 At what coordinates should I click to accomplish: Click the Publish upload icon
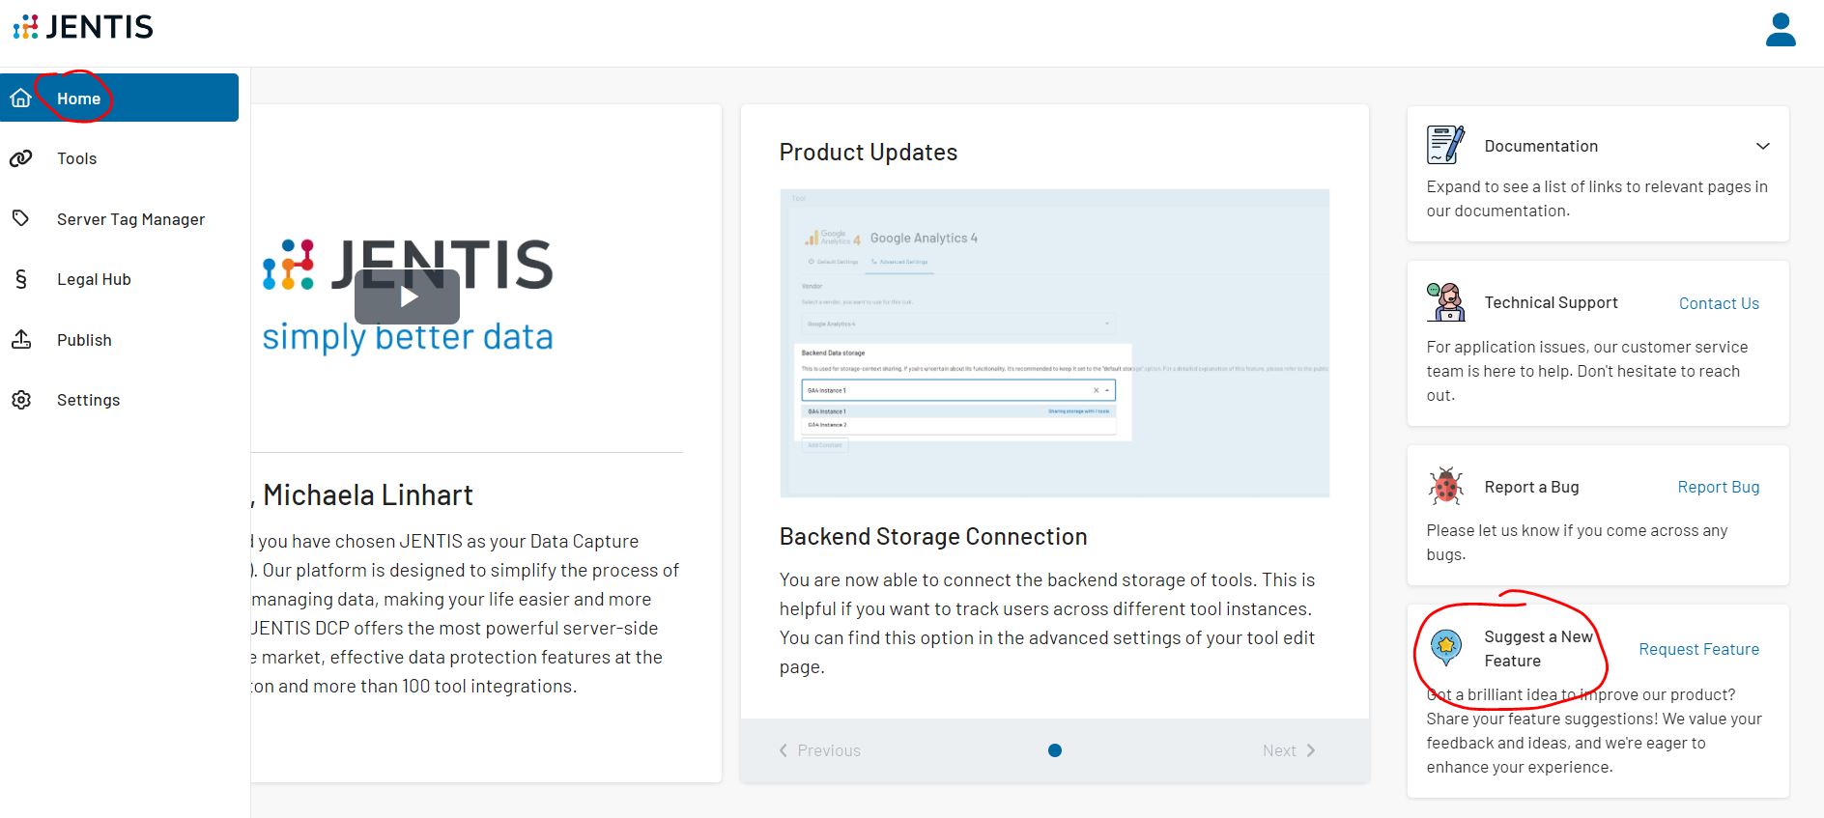[20, 340]
